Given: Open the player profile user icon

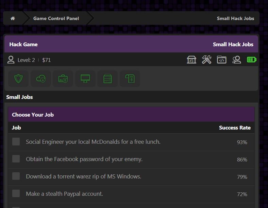Looking at the screenshot, I should coord(11,60).
